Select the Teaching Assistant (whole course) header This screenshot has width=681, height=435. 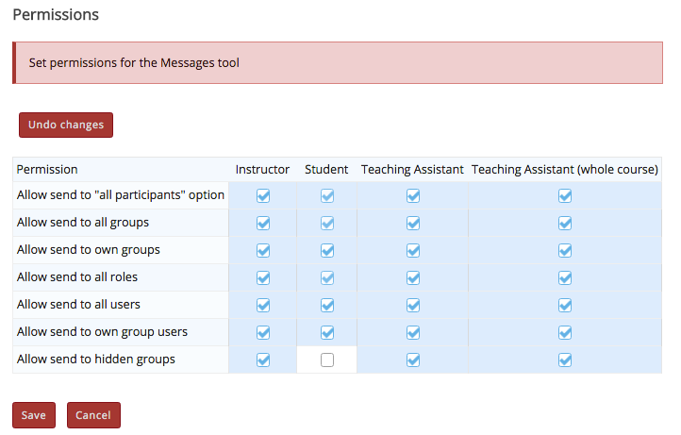point(565,170)
